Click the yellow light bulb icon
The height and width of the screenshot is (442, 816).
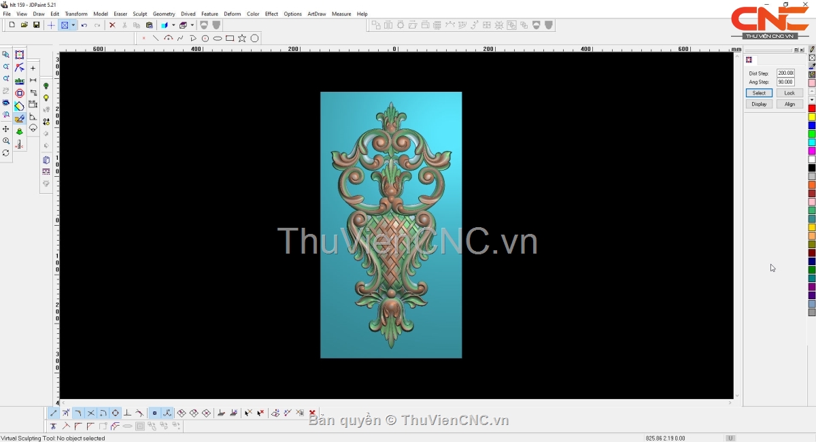pos(46,98)
